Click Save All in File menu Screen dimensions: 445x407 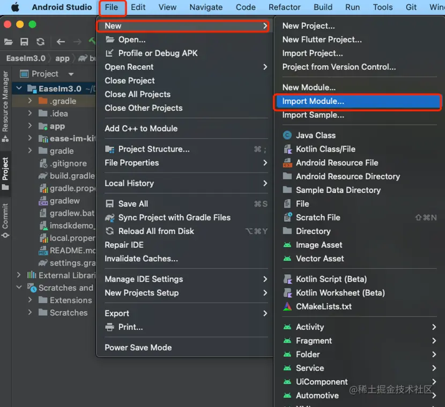point(185,204)
